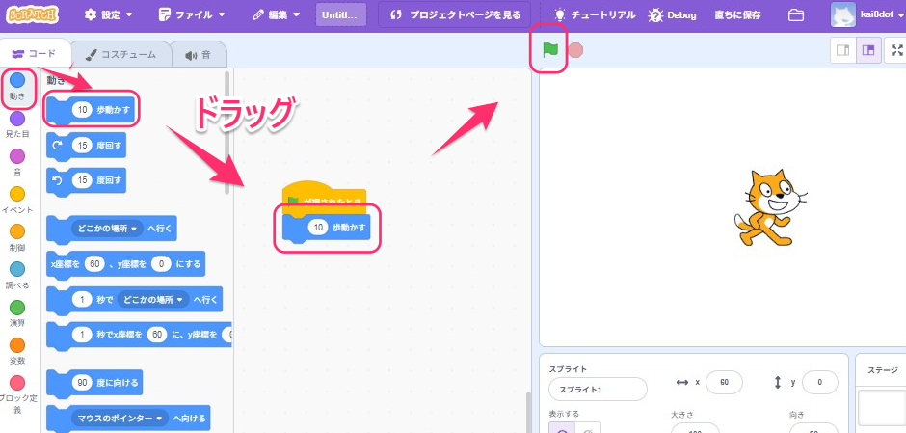
Task: Switch to small stage layout
Action: click(x=843, y=51)
